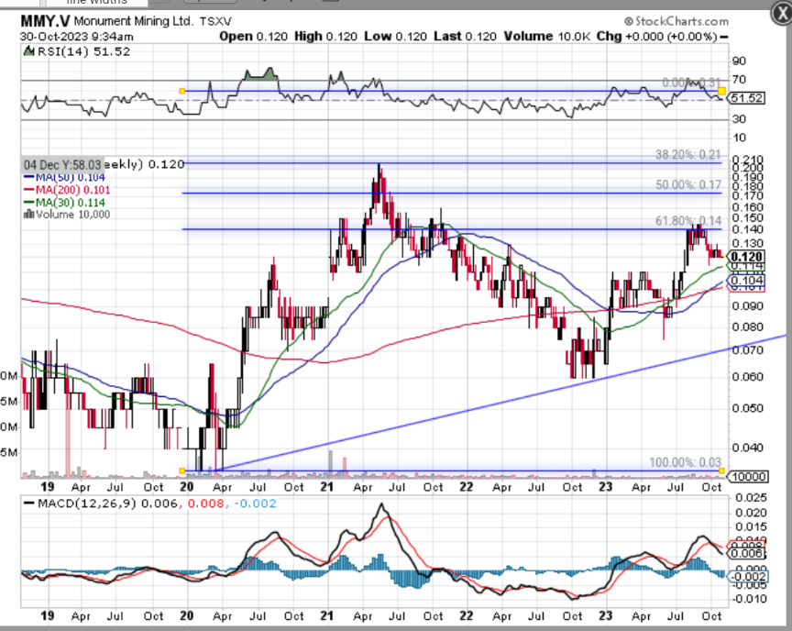Click the 61.80%: 0.14 Fibonacci label

[687, 221]
